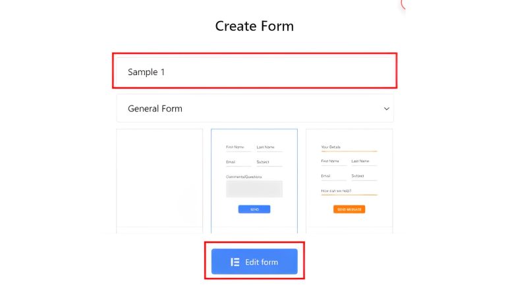Click Email in the orange template preview
Viewport: 506px width, 289px height.
[325, 176]
